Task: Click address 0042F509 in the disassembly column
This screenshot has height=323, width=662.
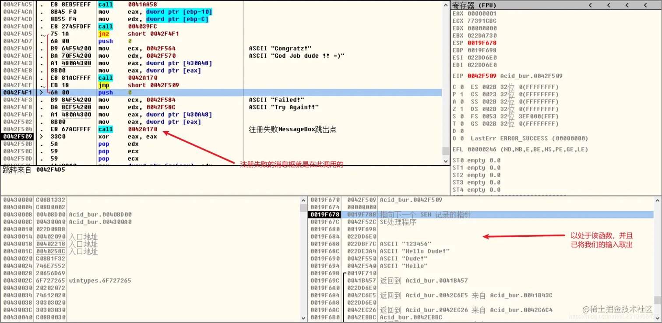Action: point(18,137)
